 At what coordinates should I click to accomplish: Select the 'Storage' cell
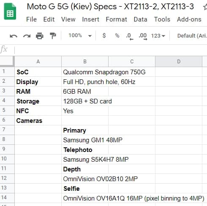click(38, 101)
